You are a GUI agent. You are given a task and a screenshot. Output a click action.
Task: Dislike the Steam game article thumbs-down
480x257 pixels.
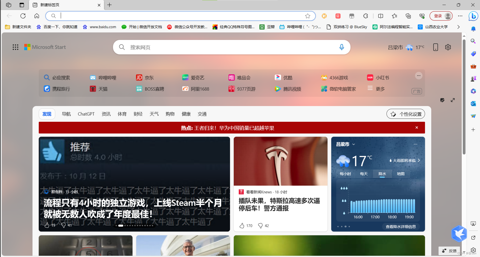tap(63, 225)
